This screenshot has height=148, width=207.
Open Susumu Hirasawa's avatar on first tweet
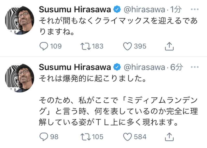tap(20, 20)
